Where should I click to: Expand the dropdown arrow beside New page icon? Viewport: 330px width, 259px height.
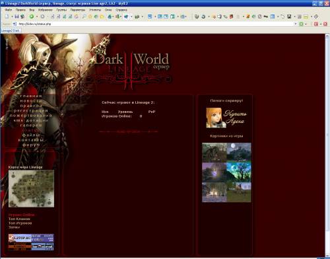point(12,17)
